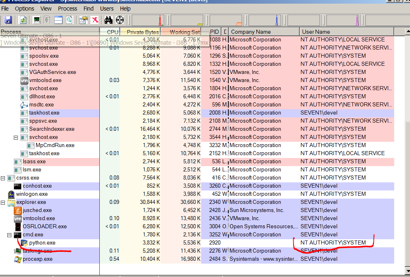The height and width of the screenshot is (277, 410).
Task: Click the Find Window's Process target icon
Action: (120, 19)
